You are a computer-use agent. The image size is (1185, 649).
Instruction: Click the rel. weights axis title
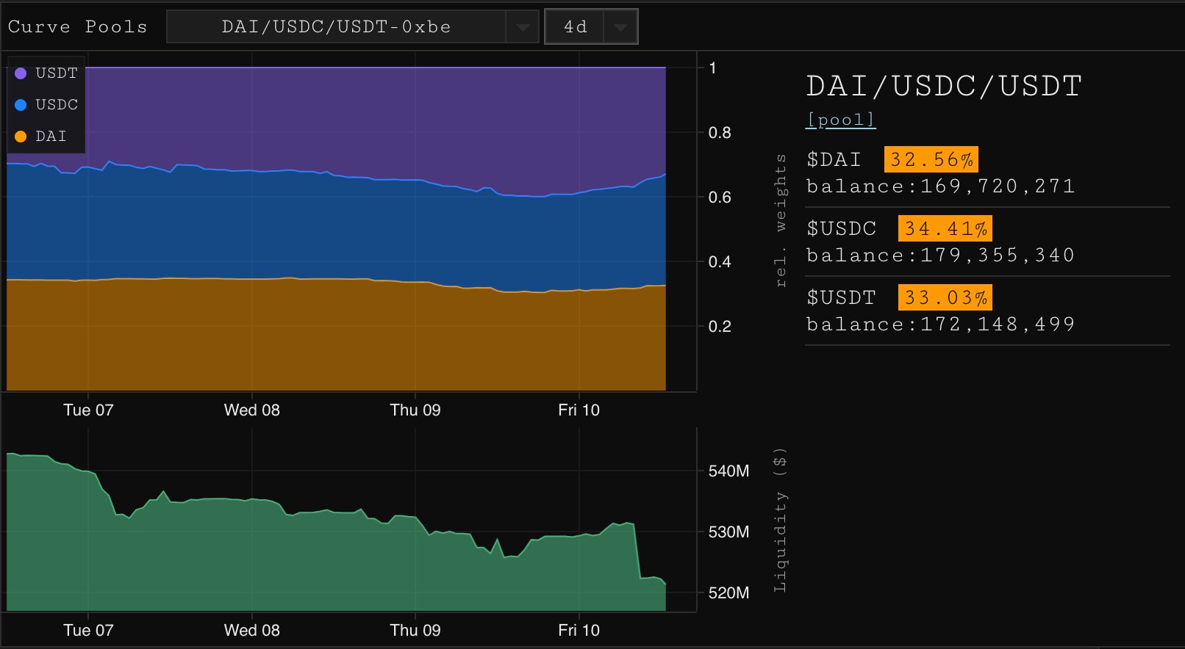point(781,220)
